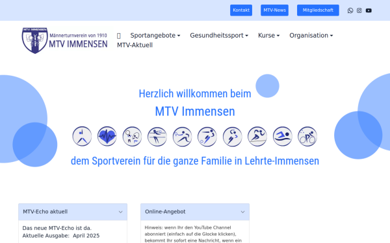
Task: Open the WhatsApp icon link
Action: coord(350,10)
